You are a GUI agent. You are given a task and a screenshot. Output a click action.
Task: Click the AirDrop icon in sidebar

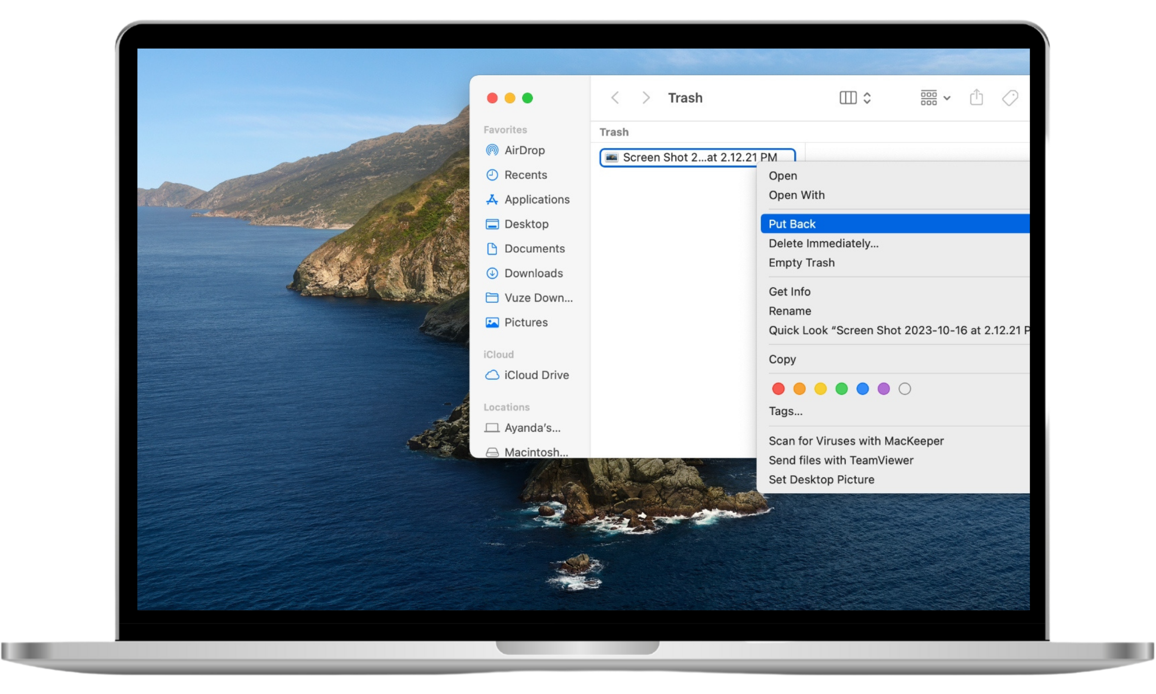[492, 150]
